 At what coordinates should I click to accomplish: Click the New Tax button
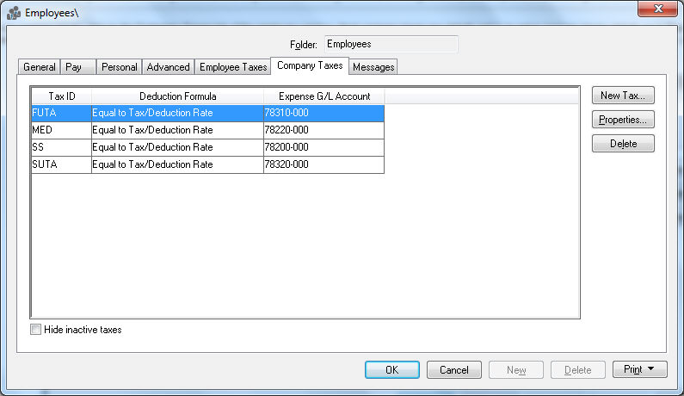point(623,96)
